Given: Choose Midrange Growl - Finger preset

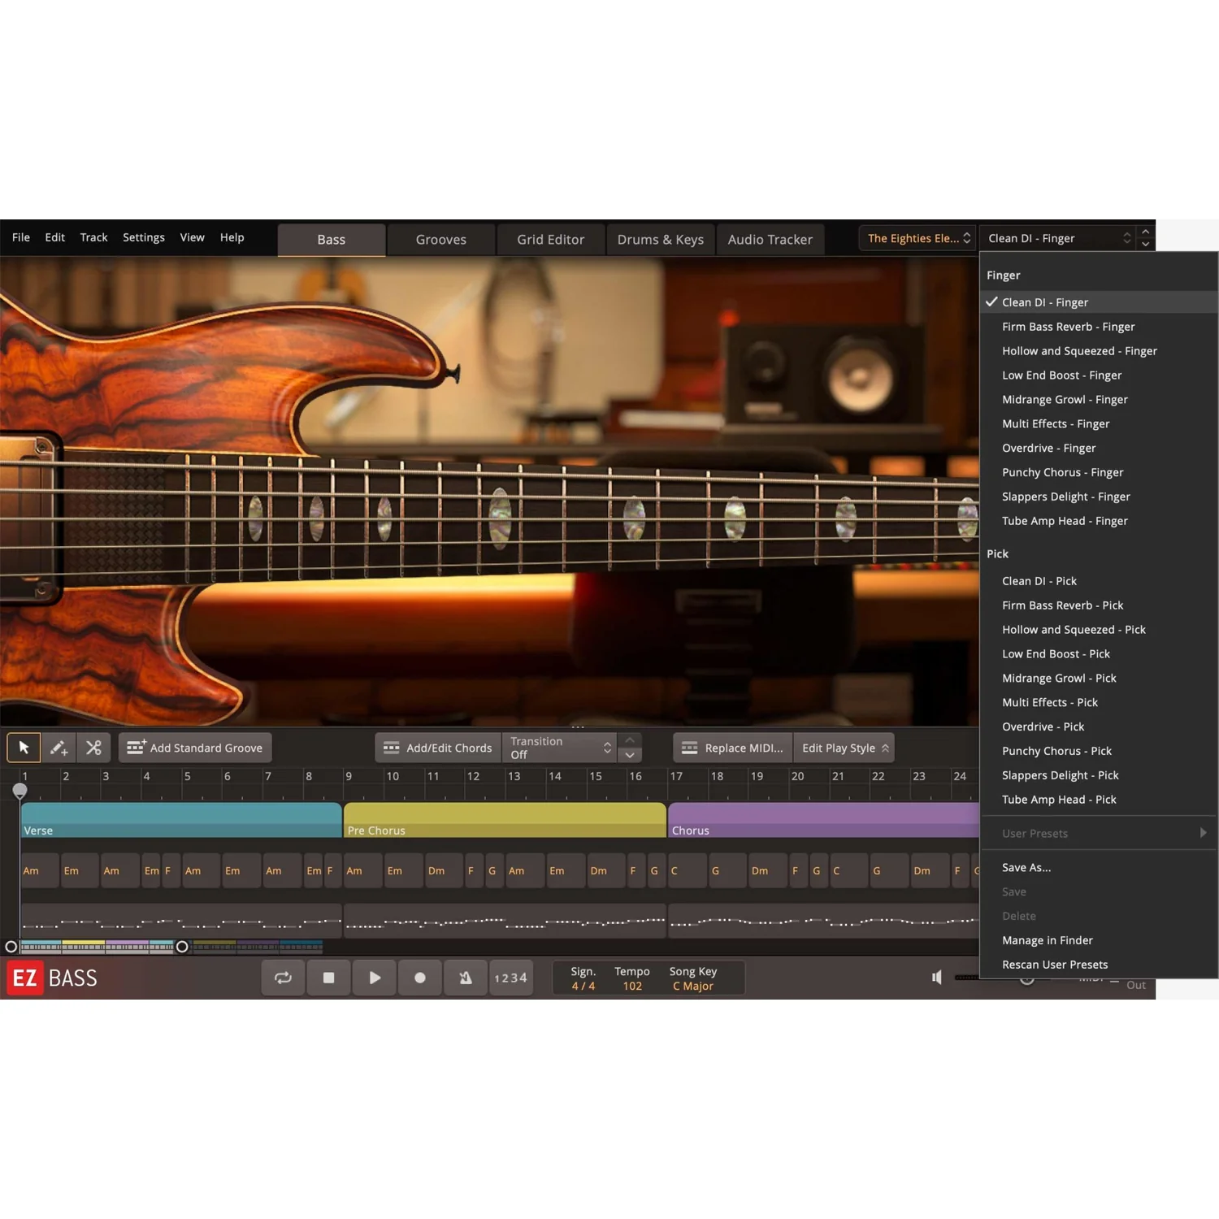Looking at the screenshot, I should pos(1099,400).
